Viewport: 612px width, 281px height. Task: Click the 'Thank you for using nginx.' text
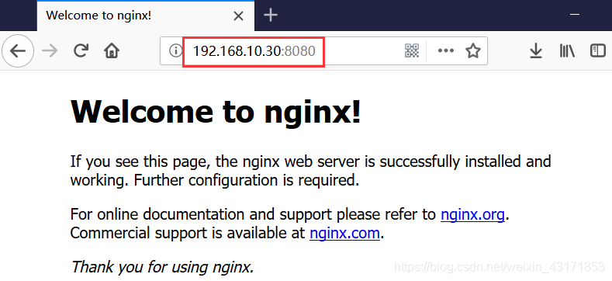click(x=162, y=267)
